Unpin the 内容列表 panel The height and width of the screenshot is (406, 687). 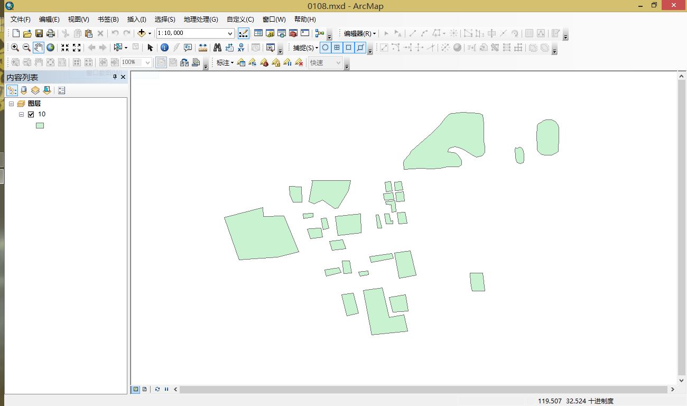click(x=114, y=77)
